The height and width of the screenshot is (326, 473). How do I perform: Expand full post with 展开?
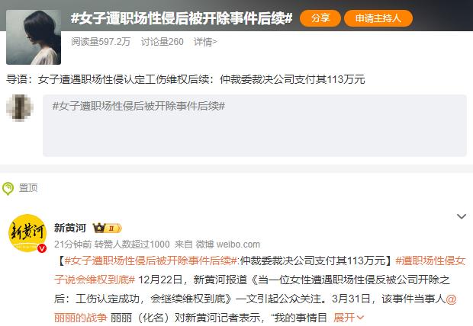point(349,318)
